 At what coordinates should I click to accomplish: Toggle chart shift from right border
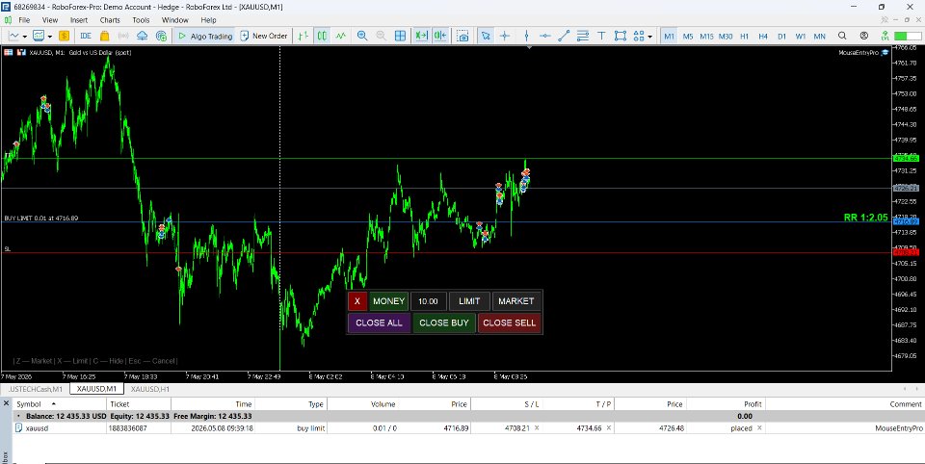[x=440, y=36]
